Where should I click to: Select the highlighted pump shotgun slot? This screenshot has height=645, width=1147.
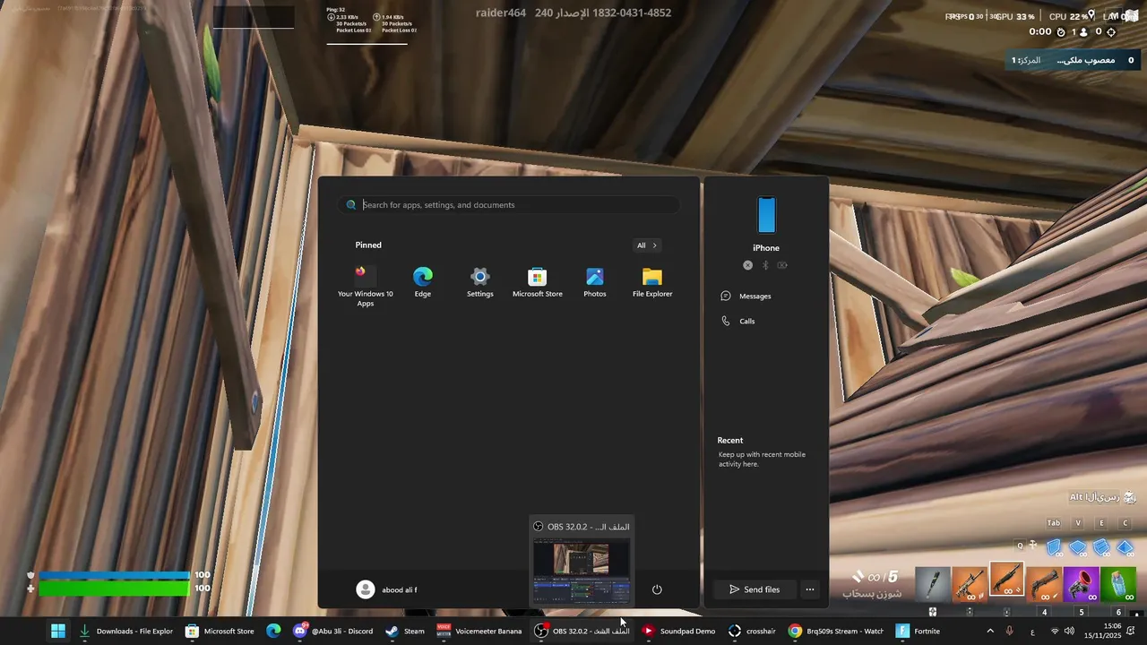1006,580
